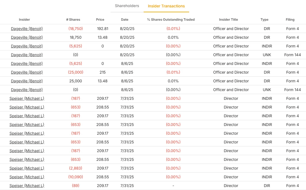Viewport: 306px width, 190px height.
Task: Open Dageville link in the 215 price row
Action: coord(27,72)
